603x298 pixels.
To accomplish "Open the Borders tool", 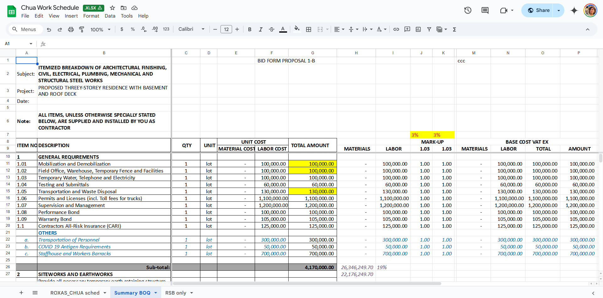I will coord(309,29).
